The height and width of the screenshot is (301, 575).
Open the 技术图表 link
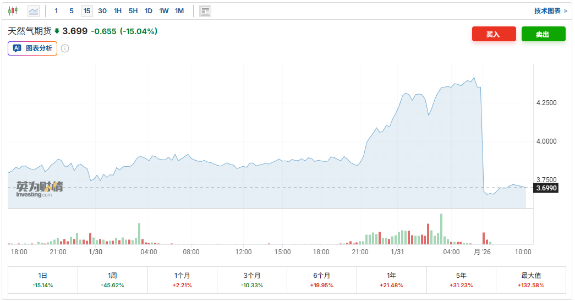coord(547,11)
